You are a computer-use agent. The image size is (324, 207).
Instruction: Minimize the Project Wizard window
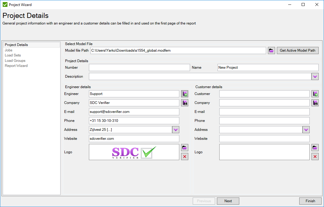tap(289, 4)
